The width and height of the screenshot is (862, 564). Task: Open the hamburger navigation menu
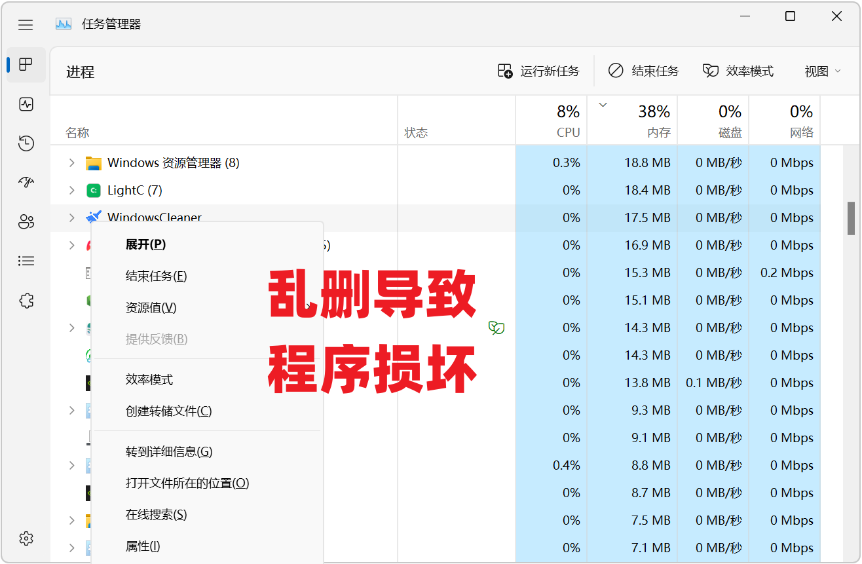[26, 25]
